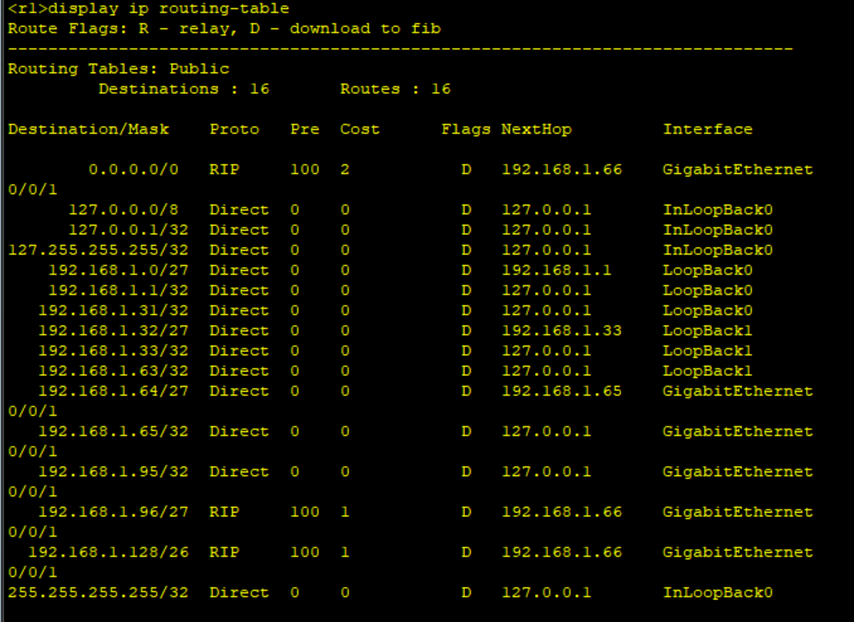Image resolution: width=854 pixels, height=622 pixels.
Task: Select destination 192.168.1.0/27
Action: click(118, 270)
